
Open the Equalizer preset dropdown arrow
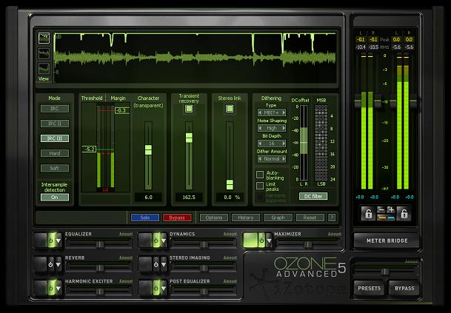[59, 240]
